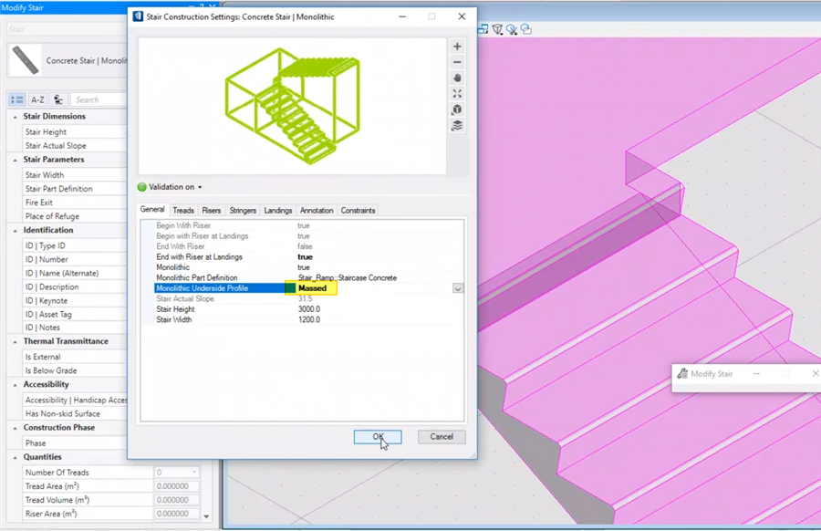This screenshot has width=821, height=531.
Task: Click the clip volume scissors icon
Action: tap(512, 29)
